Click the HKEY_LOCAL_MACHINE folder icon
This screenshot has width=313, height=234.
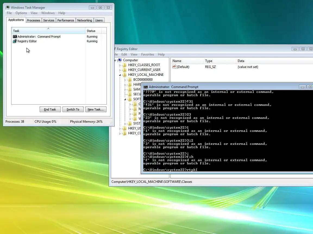pyautogui.click(x=124, y=75)
